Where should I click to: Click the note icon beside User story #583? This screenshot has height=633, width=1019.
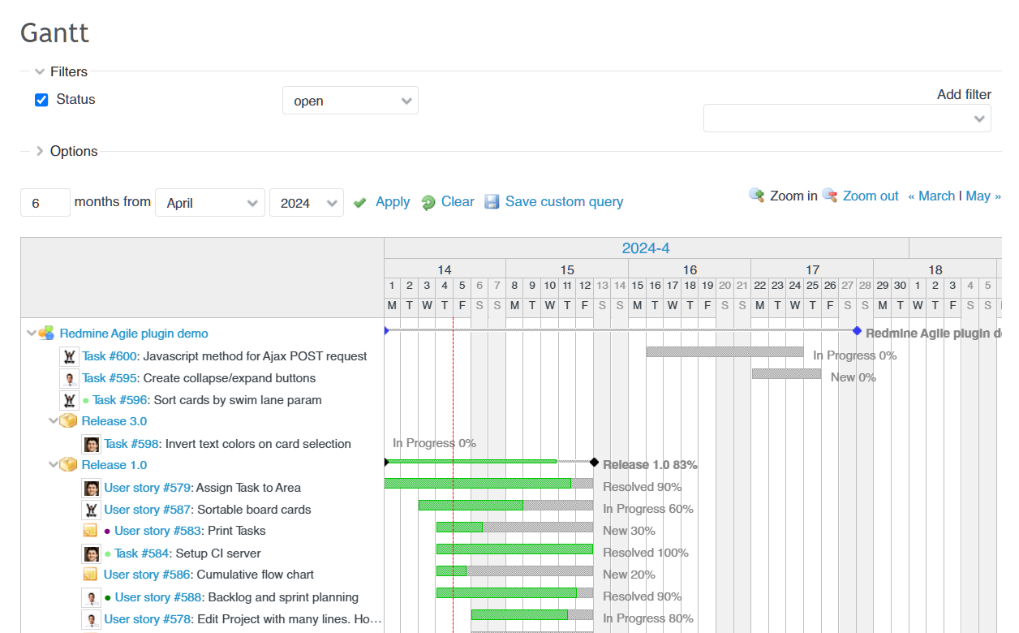click(91, 530)
